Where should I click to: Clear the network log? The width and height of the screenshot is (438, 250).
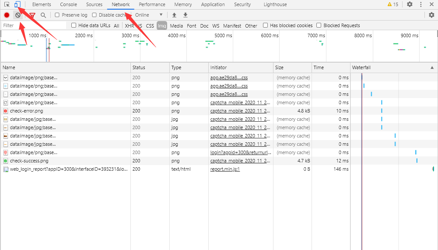pos(18,15)
